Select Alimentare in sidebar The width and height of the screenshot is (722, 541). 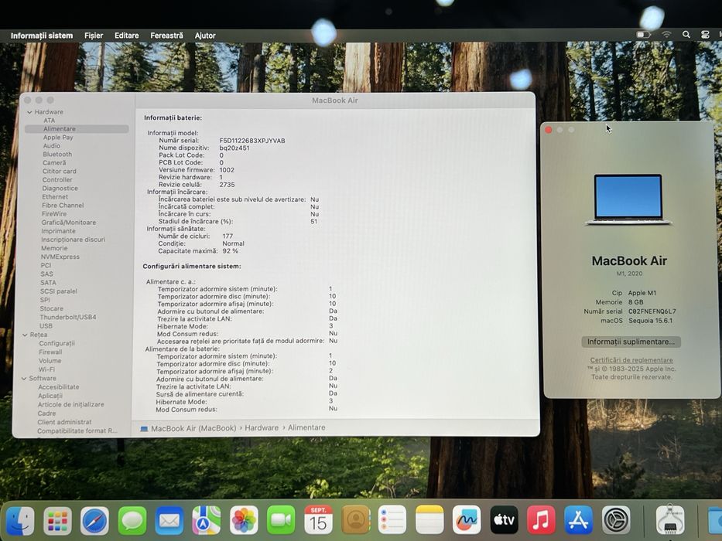click(77, 129)
